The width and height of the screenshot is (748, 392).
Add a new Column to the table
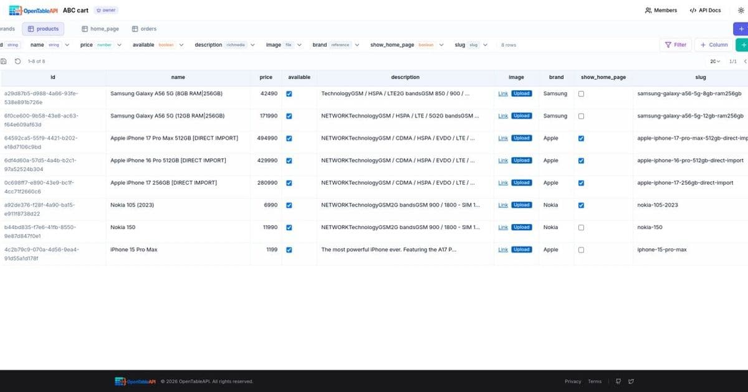(712, 44)
